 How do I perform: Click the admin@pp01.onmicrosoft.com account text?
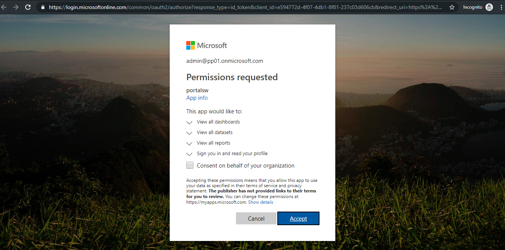225,61
